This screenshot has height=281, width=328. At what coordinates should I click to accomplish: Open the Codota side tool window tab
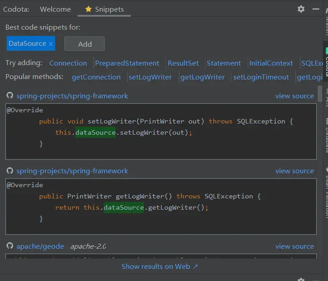tap(326, 62)
